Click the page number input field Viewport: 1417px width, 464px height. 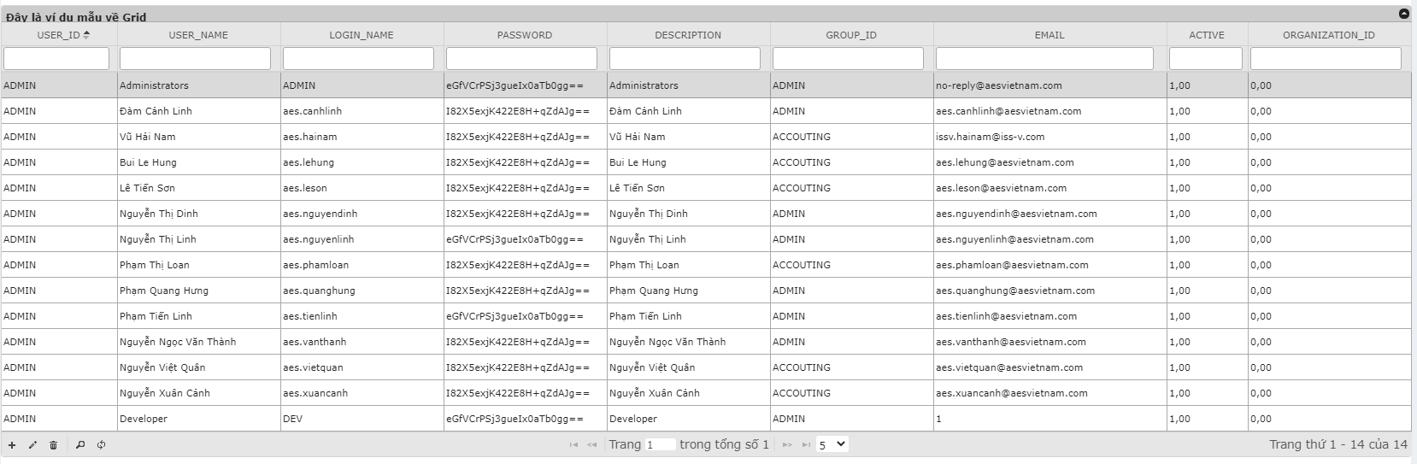pos(660,444)
